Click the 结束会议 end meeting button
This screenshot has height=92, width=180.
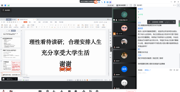131,91
